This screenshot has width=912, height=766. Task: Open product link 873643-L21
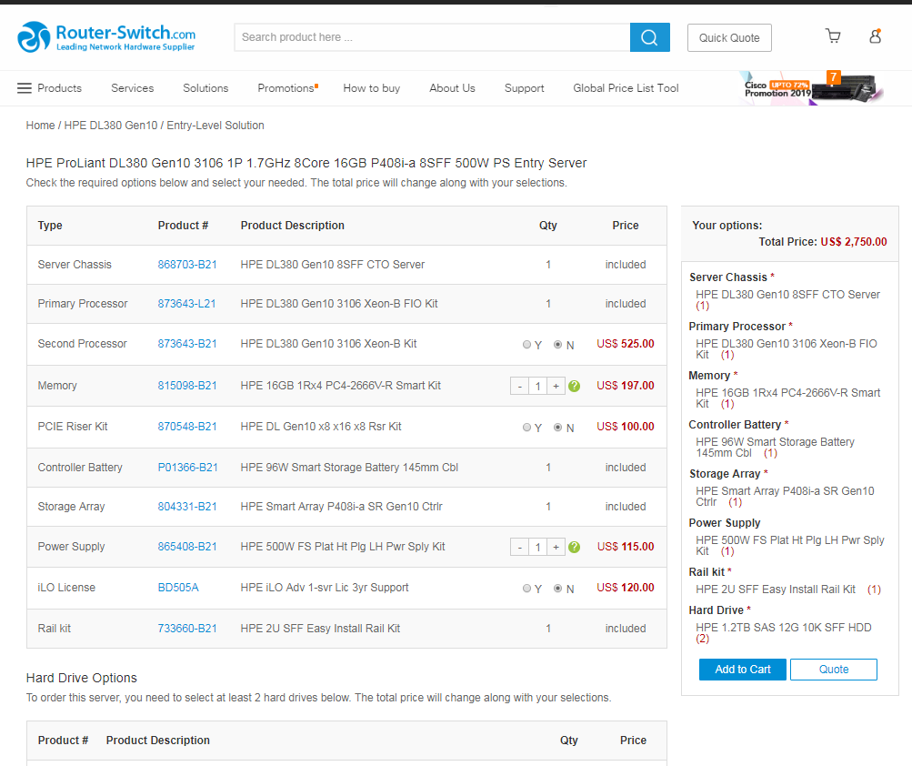[186, 304]
